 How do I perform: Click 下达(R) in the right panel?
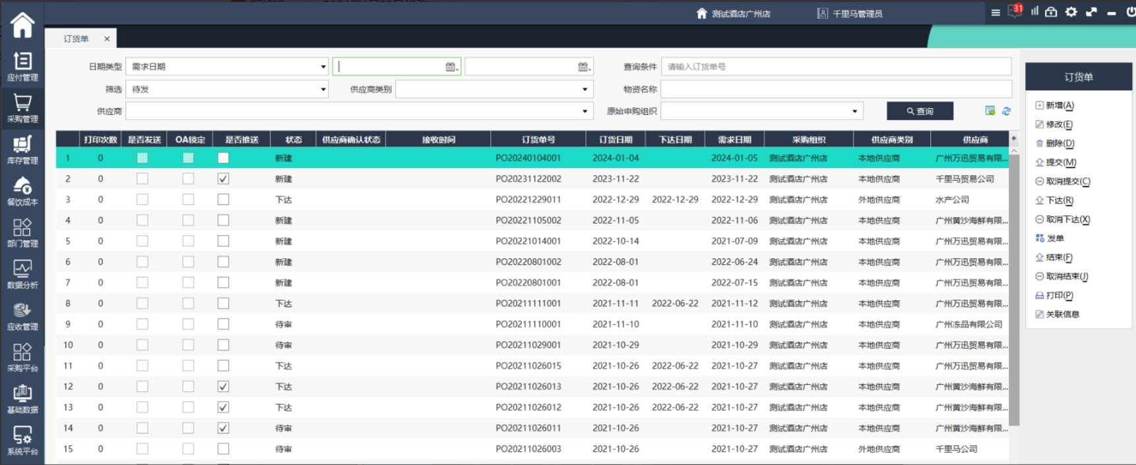[x=1059, y=200]
